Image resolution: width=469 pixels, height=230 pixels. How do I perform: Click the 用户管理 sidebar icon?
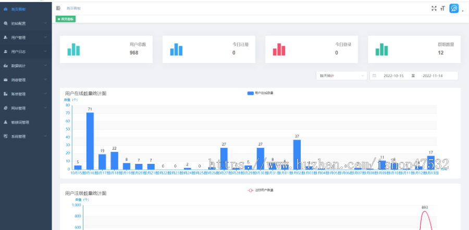click(x=5, y=37)
